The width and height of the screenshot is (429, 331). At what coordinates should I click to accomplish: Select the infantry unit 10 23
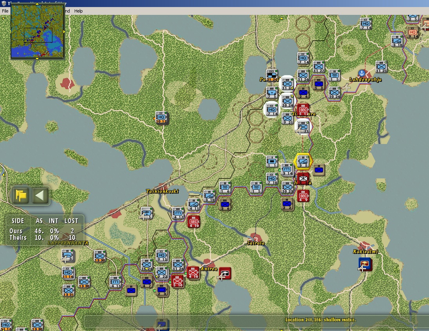point(287,187)
